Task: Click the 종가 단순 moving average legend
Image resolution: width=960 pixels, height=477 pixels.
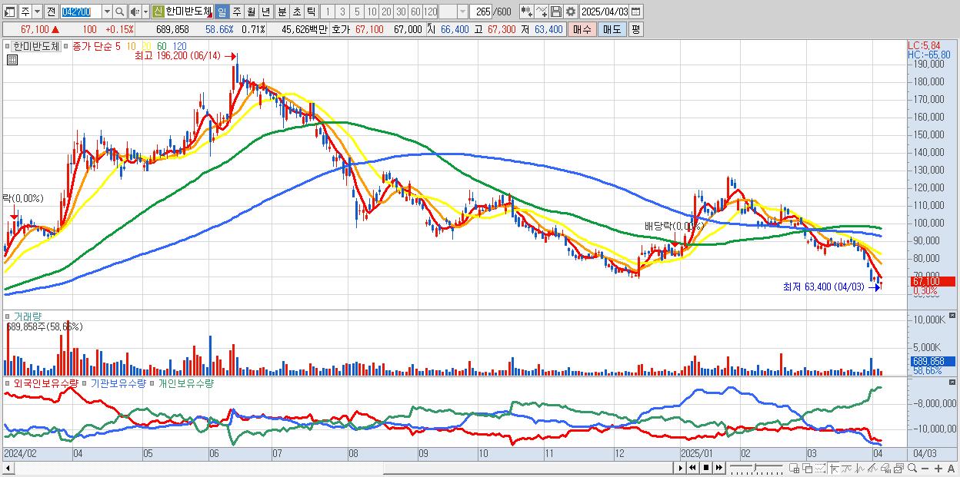Action: click(x=92, y=46)
